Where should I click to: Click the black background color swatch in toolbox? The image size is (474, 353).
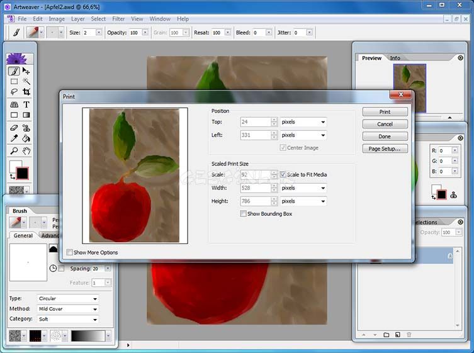pos(23,173)
